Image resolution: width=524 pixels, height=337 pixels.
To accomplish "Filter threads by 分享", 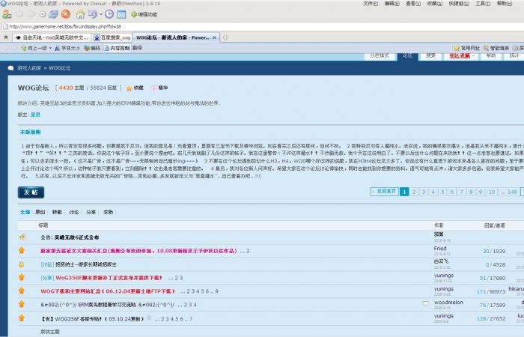I will [x=91, y=212].
